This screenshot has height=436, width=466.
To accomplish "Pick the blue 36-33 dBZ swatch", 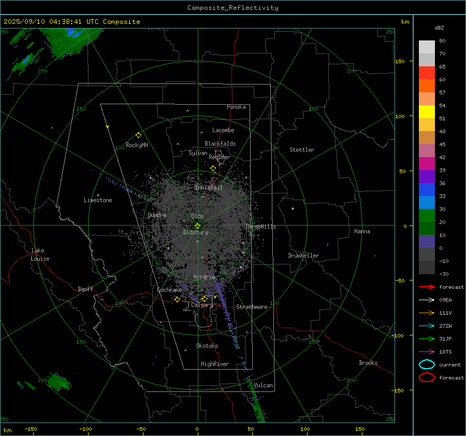I will point(427,190).
